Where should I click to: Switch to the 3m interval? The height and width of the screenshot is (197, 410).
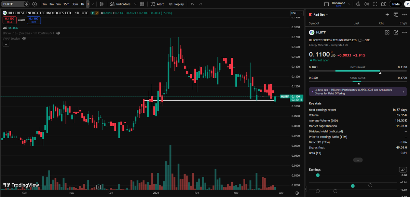pos(51,4)
